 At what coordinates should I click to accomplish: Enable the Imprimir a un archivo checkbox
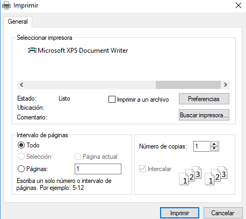pyautogui.click(x=112, y=99)
